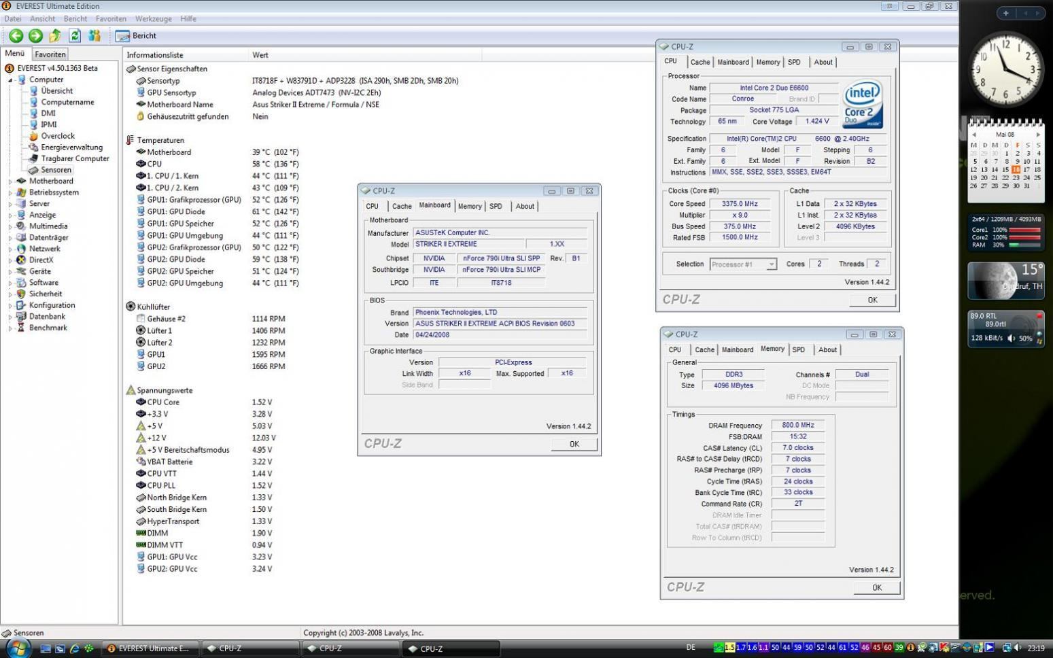Select the Overclock tree item
Image resolution: width=1053 pixels, height=658 pixels.
pyautogui.click(x=58, y=136)
